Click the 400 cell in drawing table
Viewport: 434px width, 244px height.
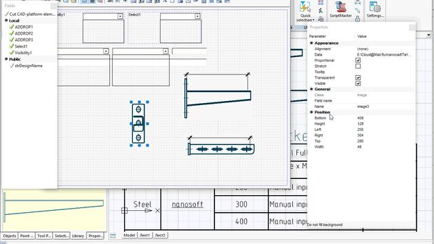click(241, 222)
